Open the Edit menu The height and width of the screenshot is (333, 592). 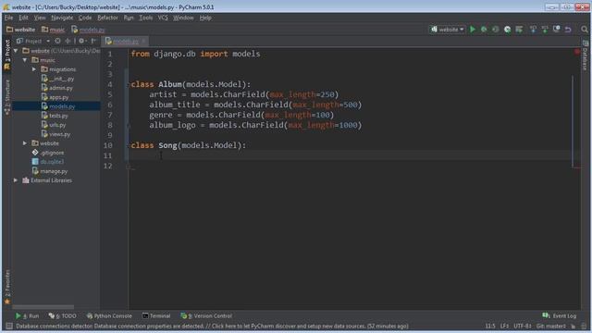(x=23, y=18)
